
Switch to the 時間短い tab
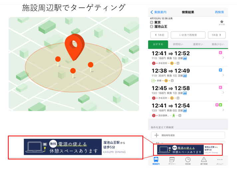178,44
